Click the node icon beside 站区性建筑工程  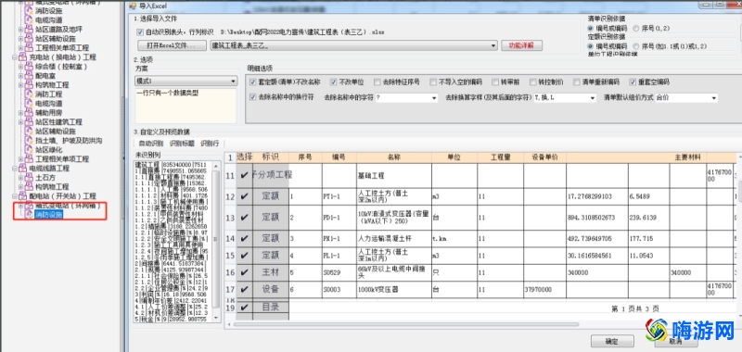tap(29, 122)
